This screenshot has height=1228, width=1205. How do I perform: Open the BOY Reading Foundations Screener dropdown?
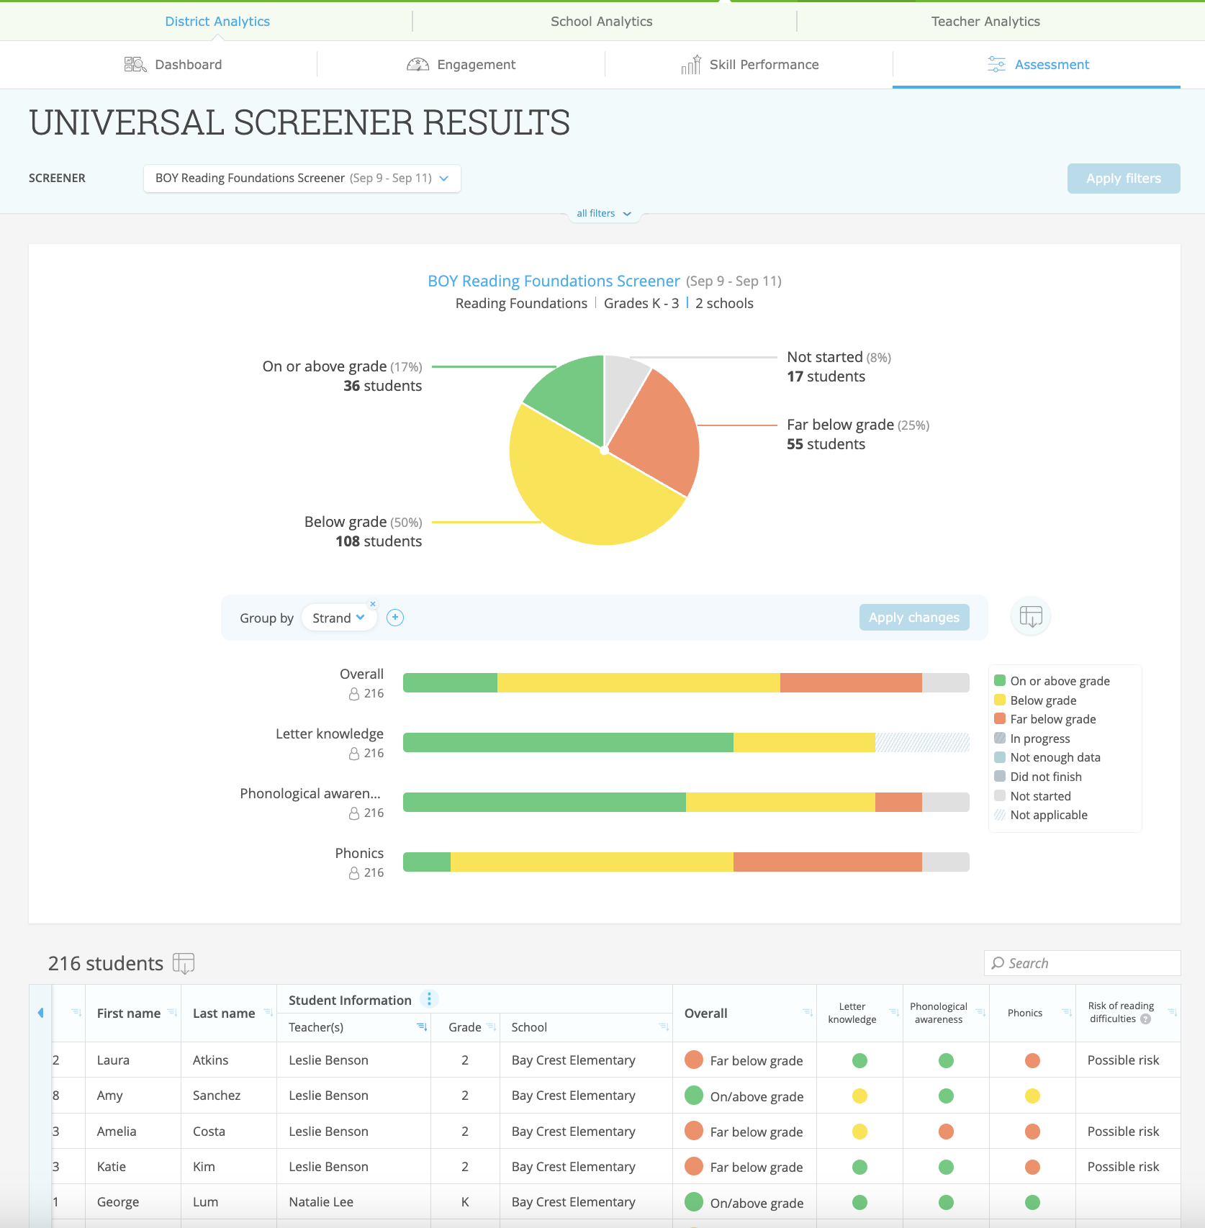pos(302,179)
